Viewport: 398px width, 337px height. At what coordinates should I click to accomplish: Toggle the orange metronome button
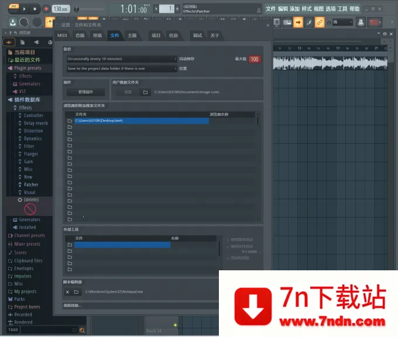(x=50, y=22)
